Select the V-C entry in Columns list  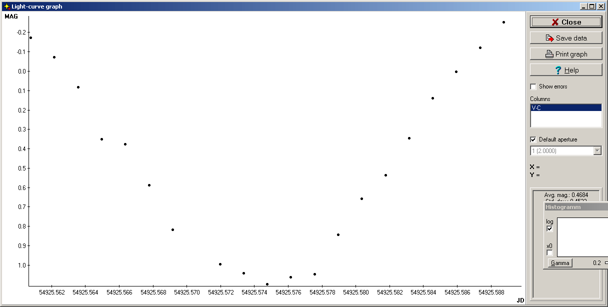(x=565, y=107)
